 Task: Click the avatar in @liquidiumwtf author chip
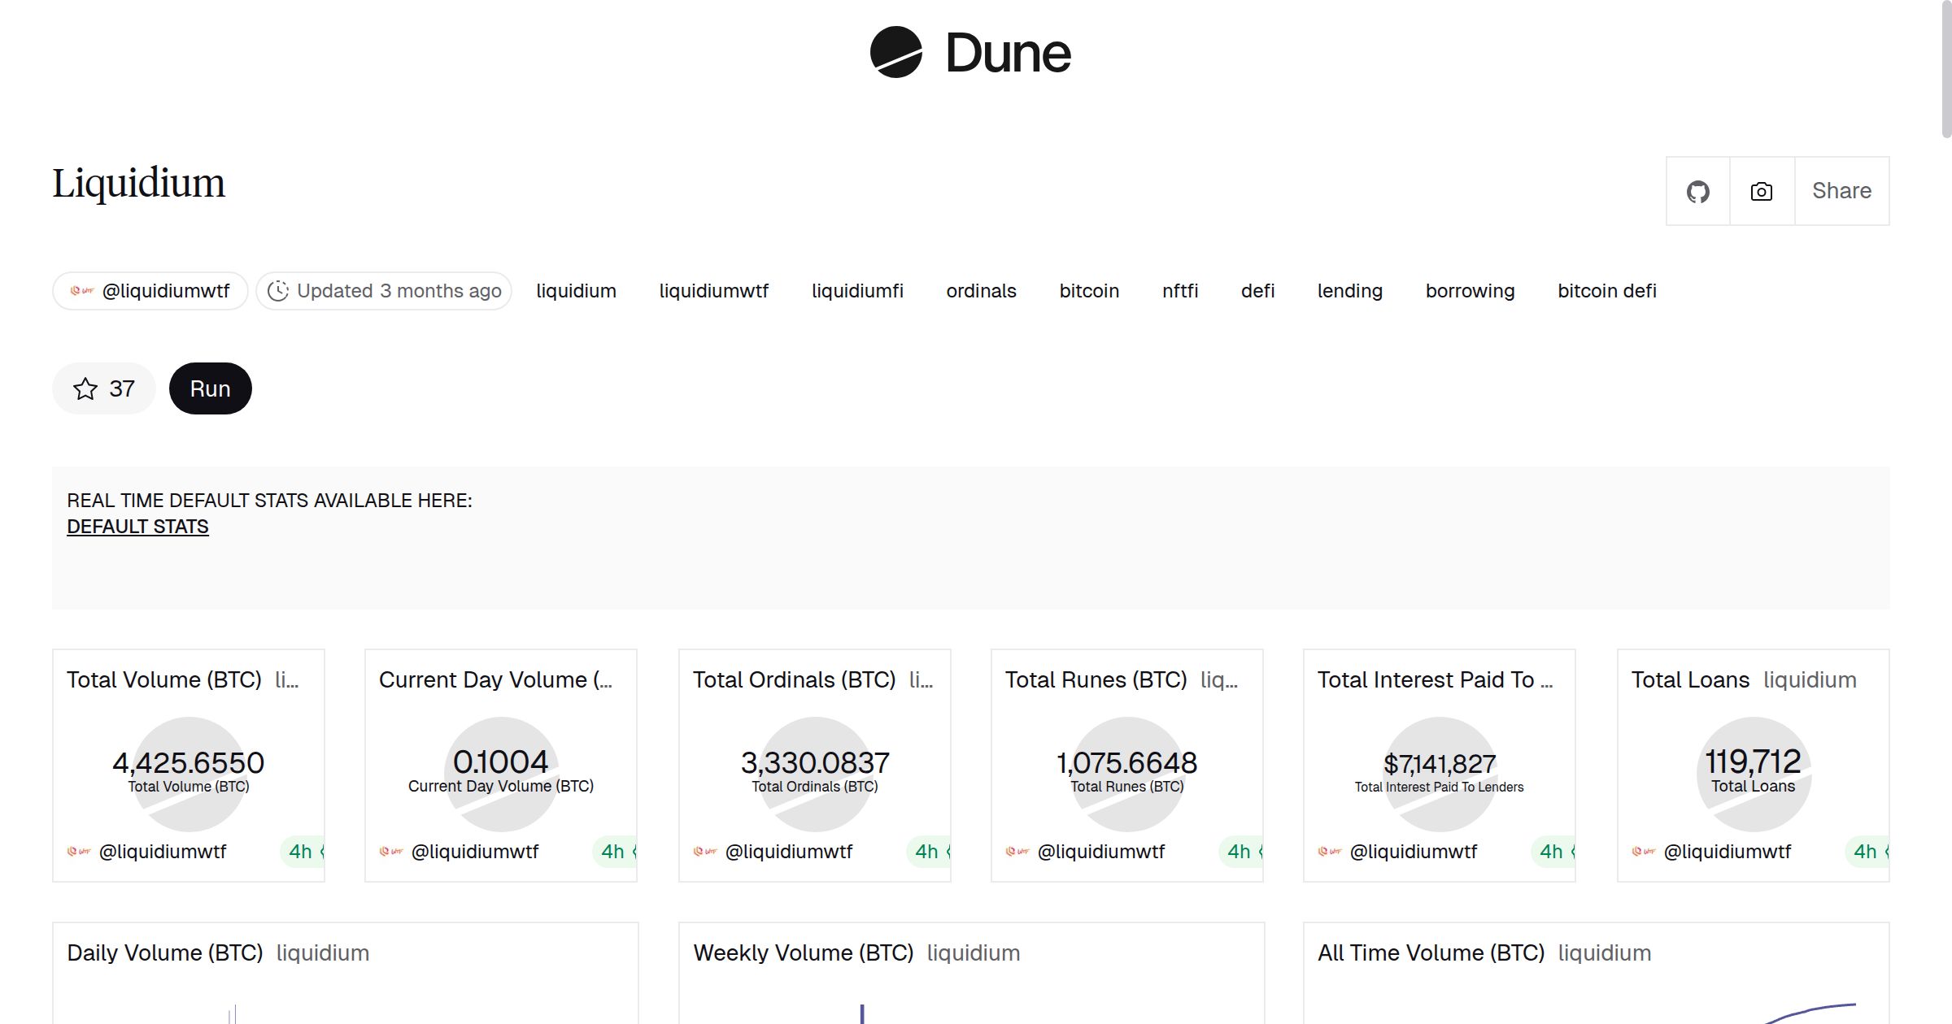click(x=82, y=291)
